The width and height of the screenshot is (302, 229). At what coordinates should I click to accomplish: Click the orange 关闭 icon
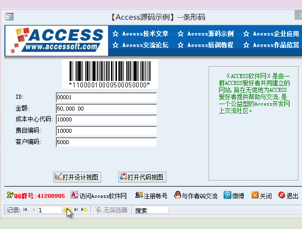tap(255, 195)
